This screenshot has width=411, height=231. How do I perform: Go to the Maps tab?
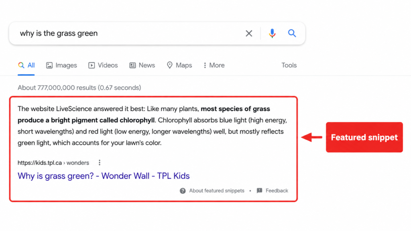(x=179, y=65)
